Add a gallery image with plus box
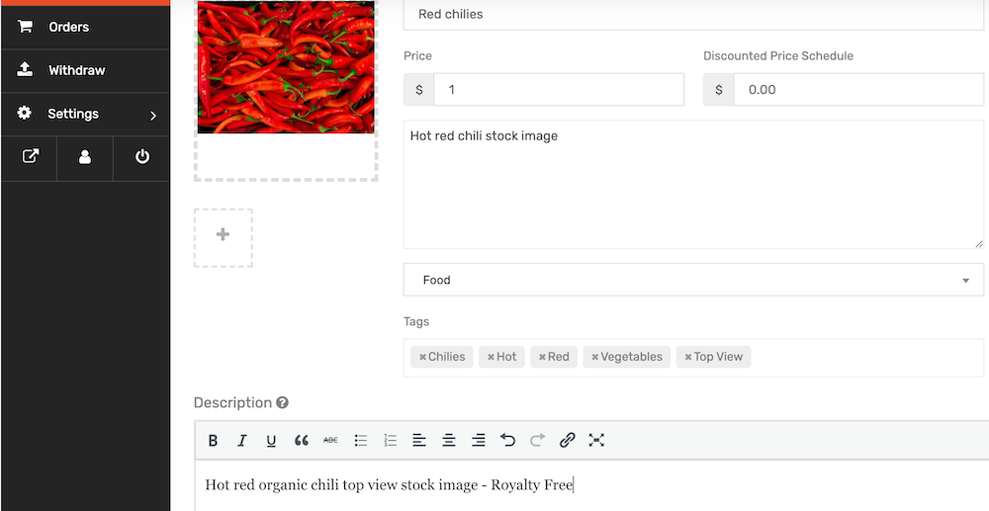989x511 pixels. (x=224, y=237)
